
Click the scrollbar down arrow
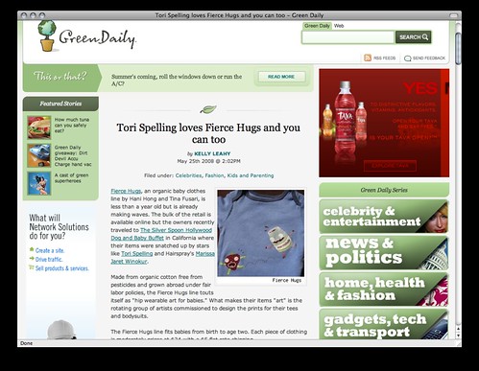coord(458,336)
